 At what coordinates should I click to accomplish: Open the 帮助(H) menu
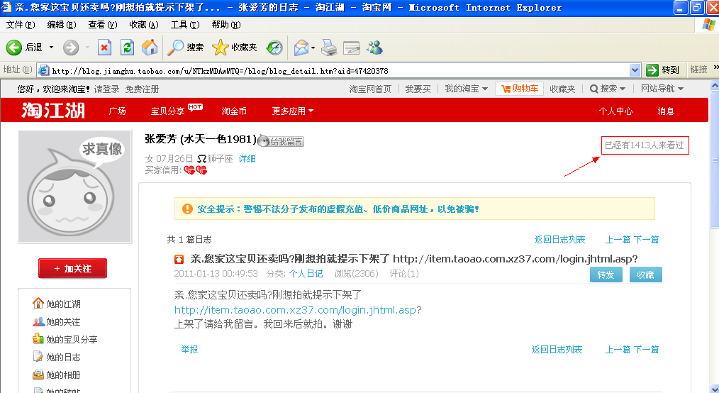point(226,25)
